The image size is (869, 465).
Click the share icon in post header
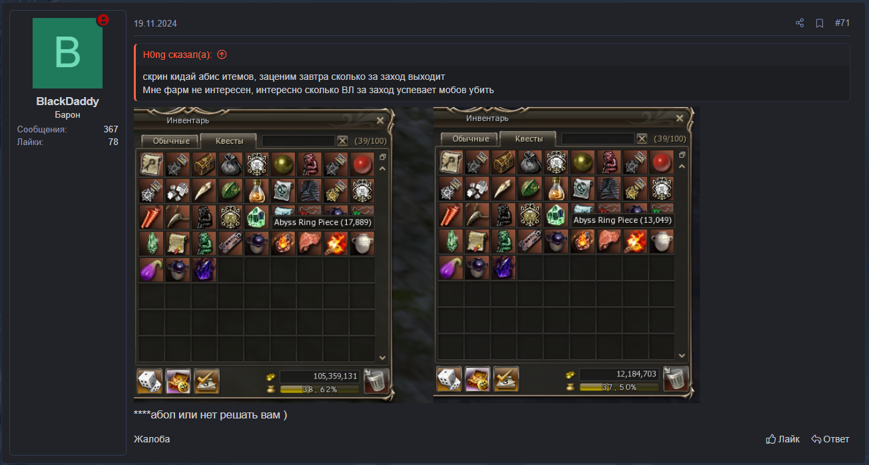coord(800,23)
